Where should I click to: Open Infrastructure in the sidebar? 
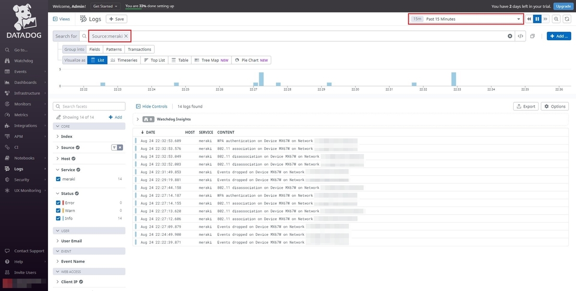coord(27,93)
